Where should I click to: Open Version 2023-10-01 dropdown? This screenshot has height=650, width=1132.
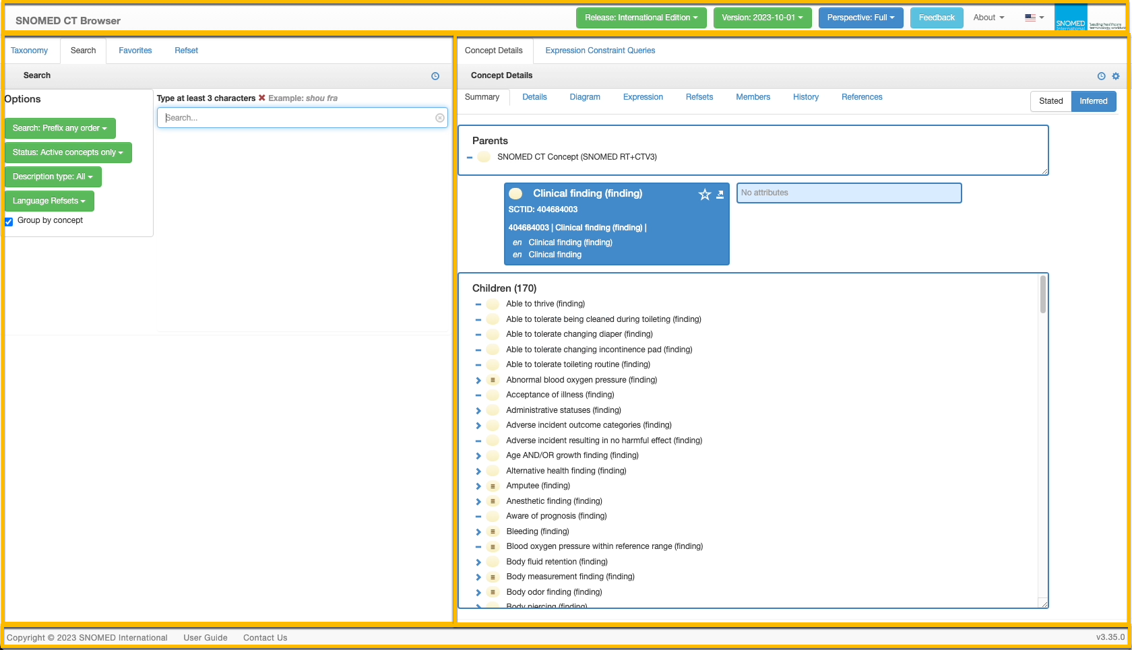click(762, 18)
